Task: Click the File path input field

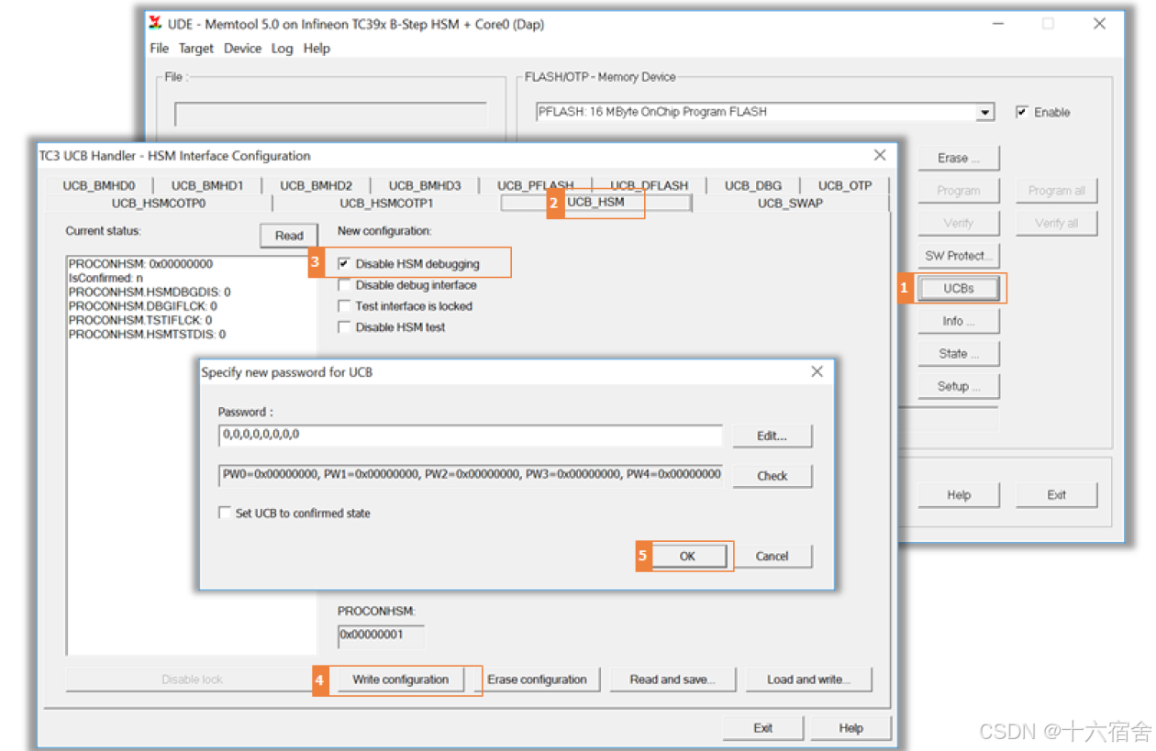Action: tap(330, 114)
